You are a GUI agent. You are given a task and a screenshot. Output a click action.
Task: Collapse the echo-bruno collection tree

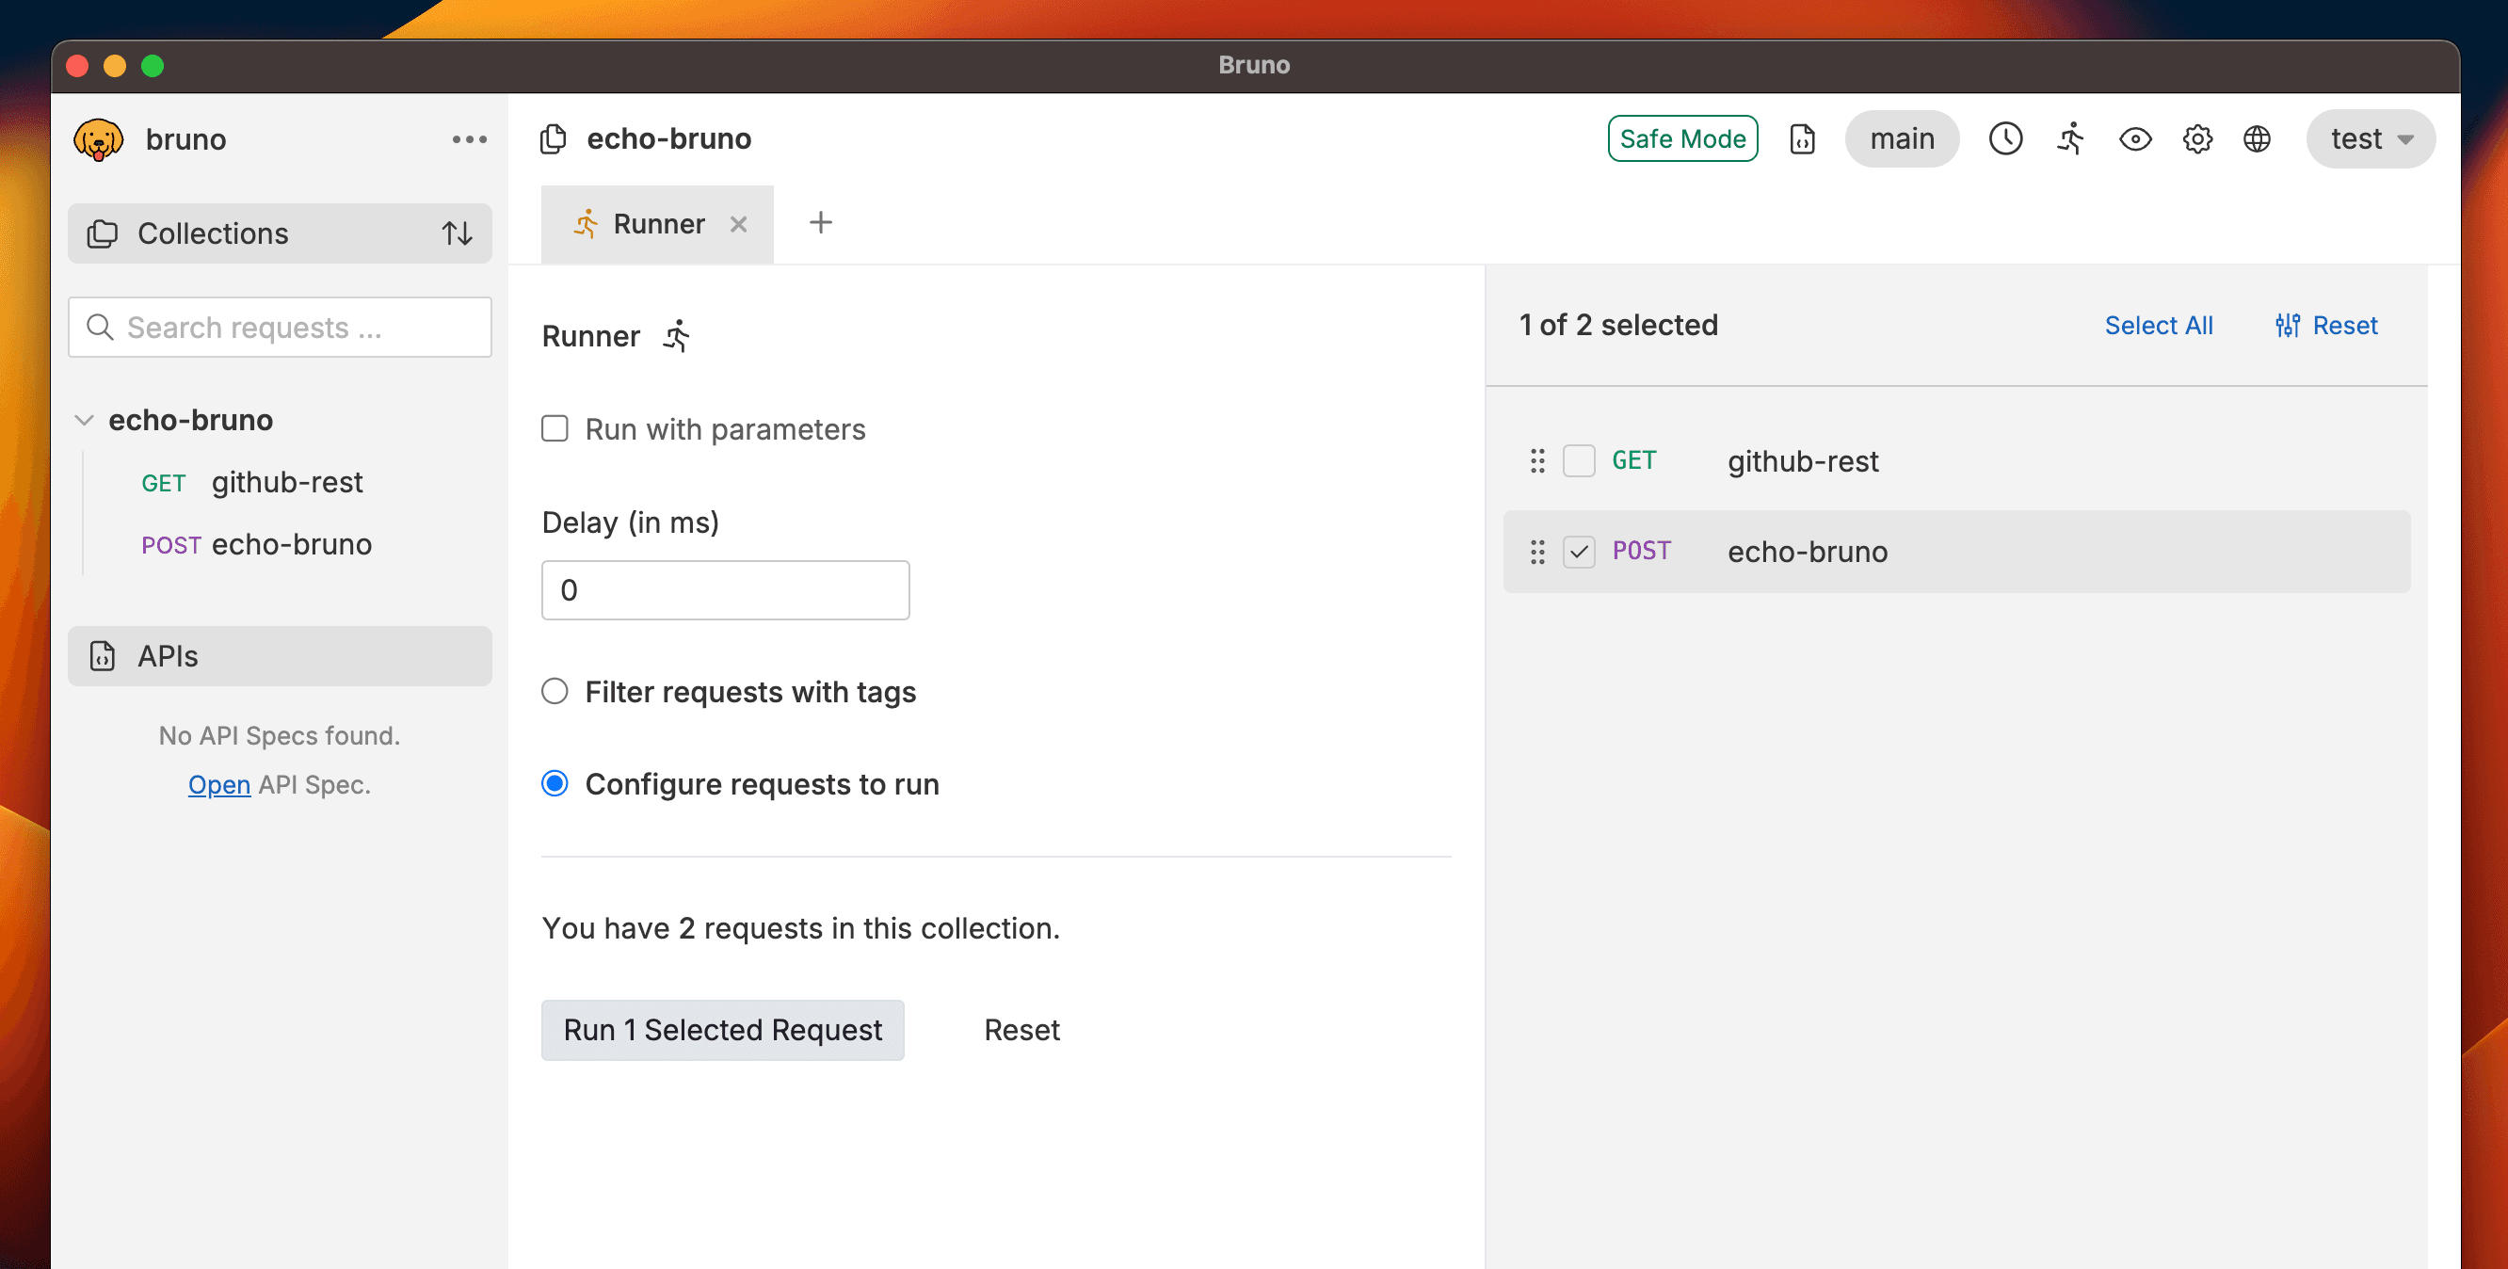(x=85, y=421)
